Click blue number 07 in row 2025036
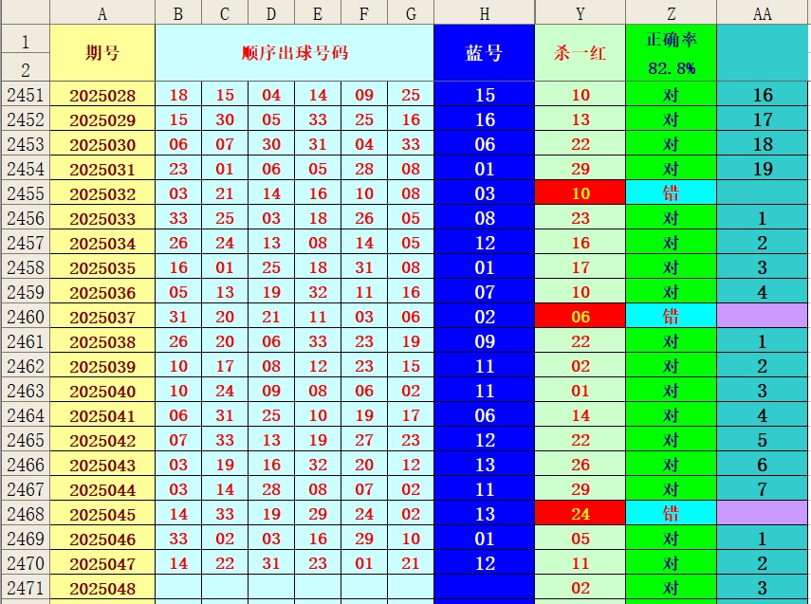Viewport: 811px width, 604px height. pos(484,292)
